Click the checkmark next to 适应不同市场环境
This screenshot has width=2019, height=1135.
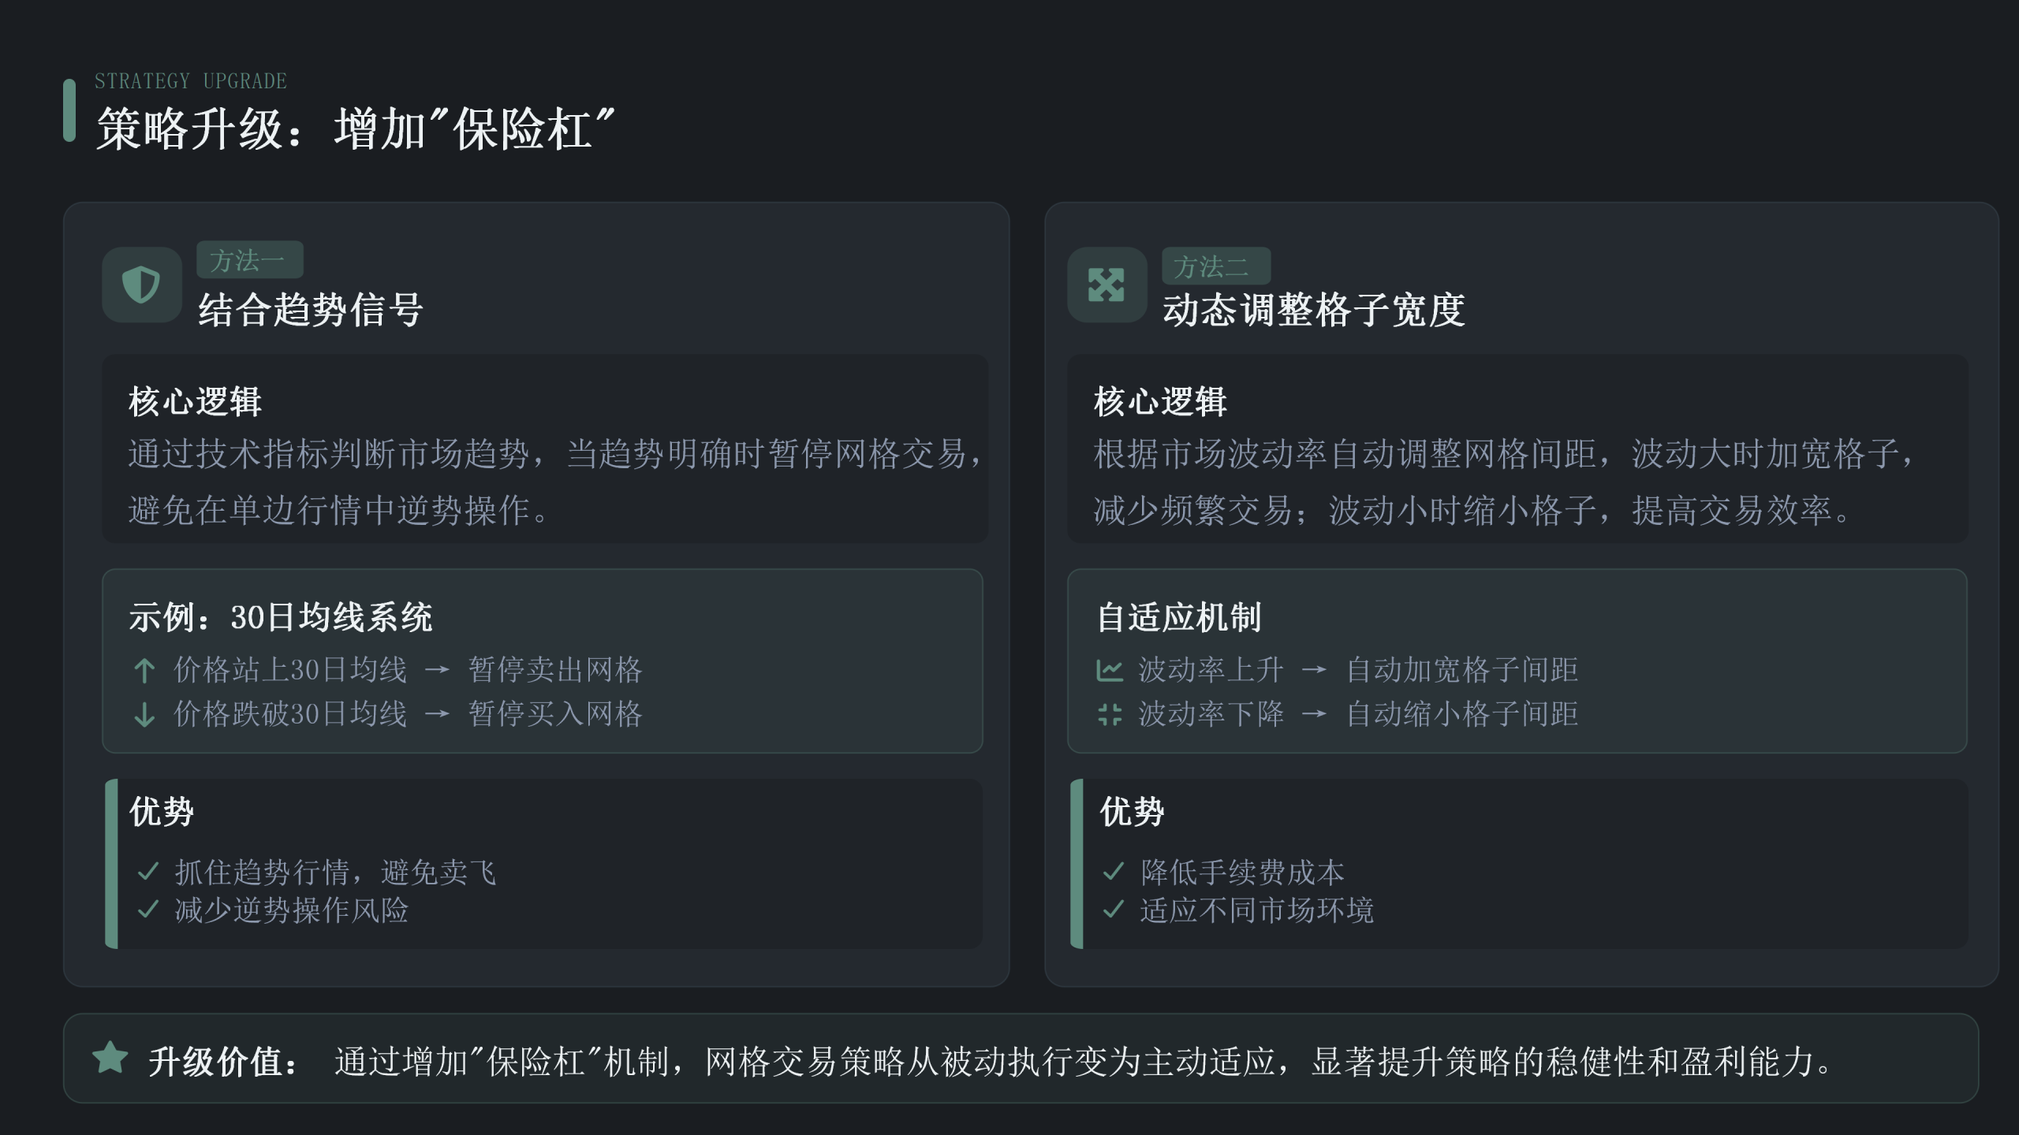click(1113, 910)
